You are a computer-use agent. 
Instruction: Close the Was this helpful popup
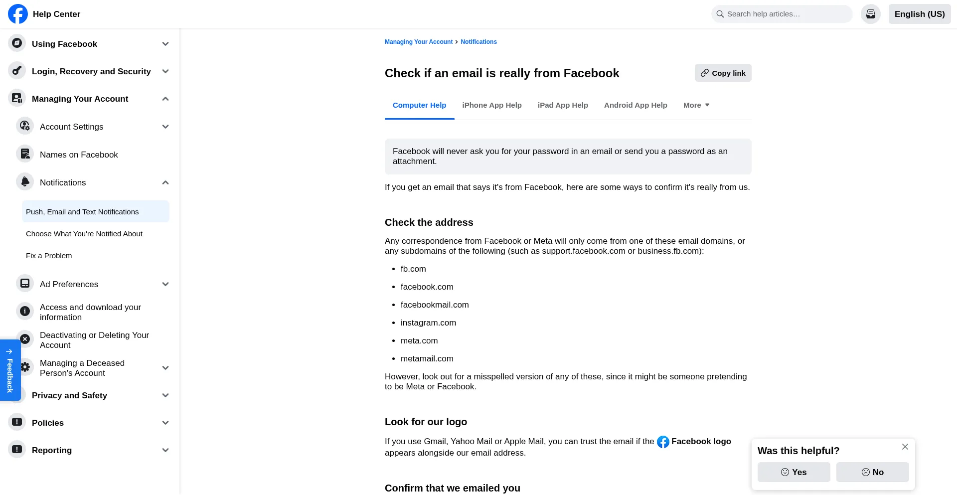(905, 447)
